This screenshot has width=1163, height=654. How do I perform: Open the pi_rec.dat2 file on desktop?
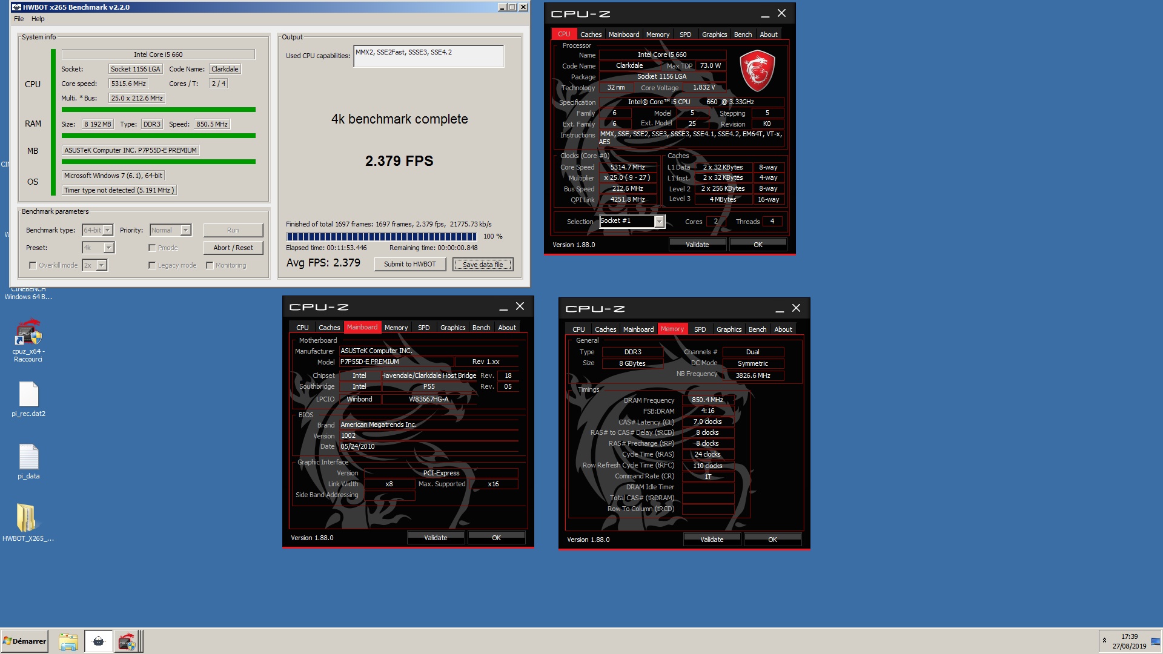click(x=28, y=399)
